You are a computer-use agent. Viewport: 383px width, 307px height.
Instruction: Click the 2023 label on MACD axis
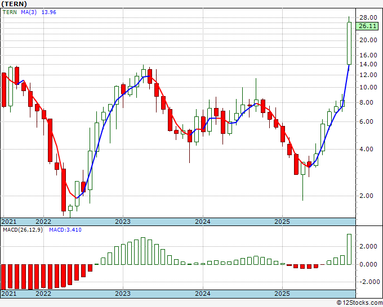click(x=123, y=294)
